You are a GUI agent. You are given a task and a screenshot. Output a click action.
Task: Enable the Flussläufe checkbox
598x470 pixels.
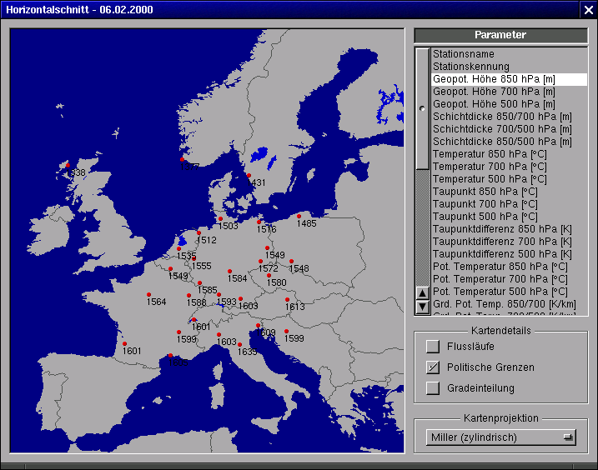432,347
